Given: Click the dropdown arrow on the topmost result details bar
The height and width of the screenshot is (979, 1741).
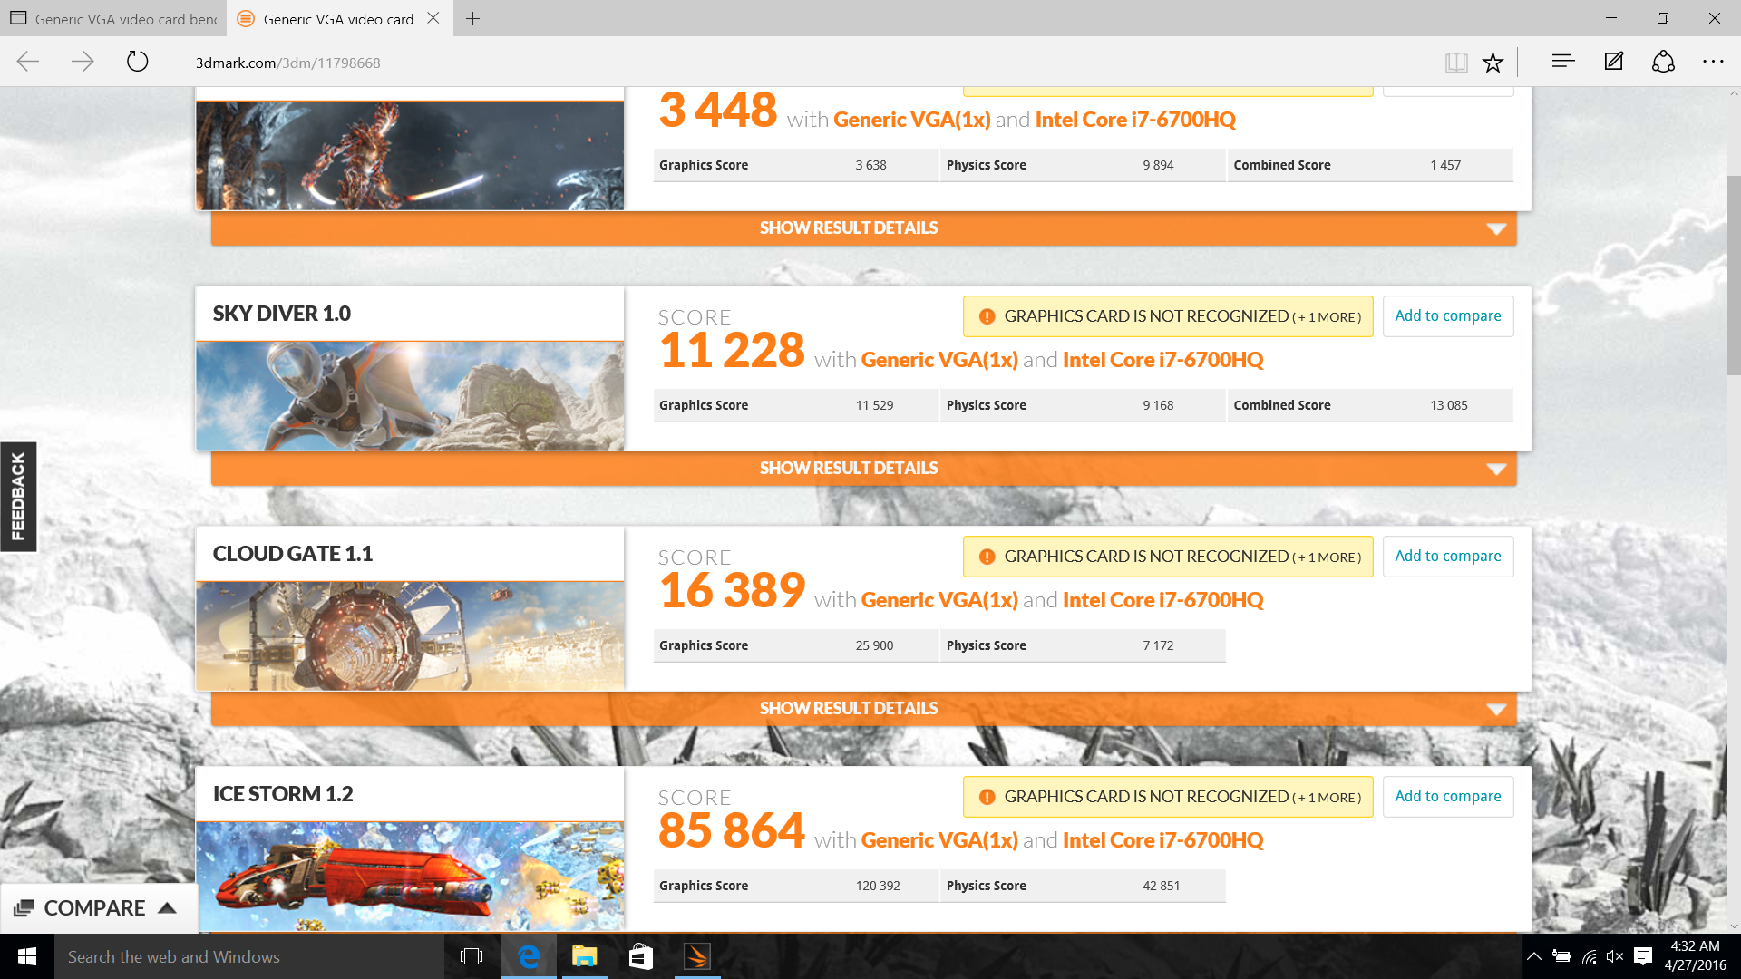Looking at the screenshot, I should click(1496, 228).
